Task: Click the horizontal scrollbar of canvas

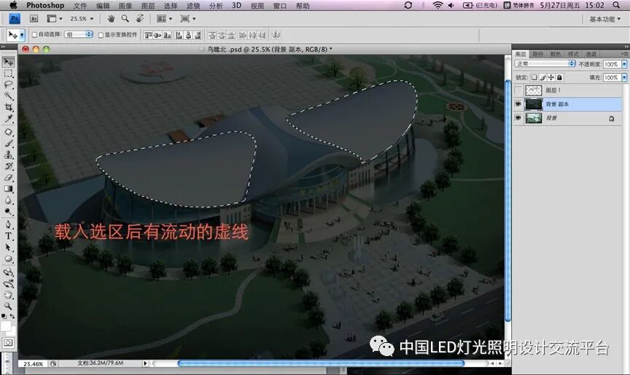Action: click(x=321, y=363)
